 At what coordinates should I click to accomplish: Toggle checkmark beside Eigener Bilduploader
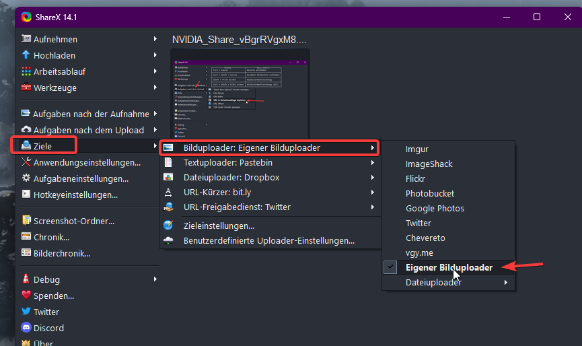(x=390, y=267)
